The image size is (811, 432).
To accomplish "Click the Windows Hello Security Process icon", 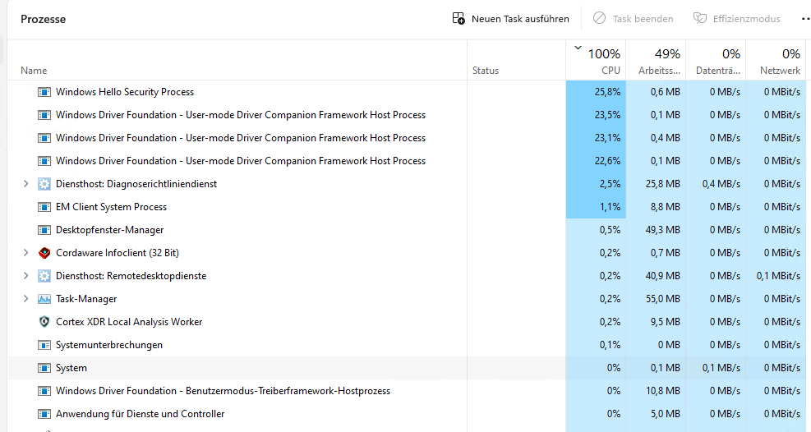I will pos(44,92).
